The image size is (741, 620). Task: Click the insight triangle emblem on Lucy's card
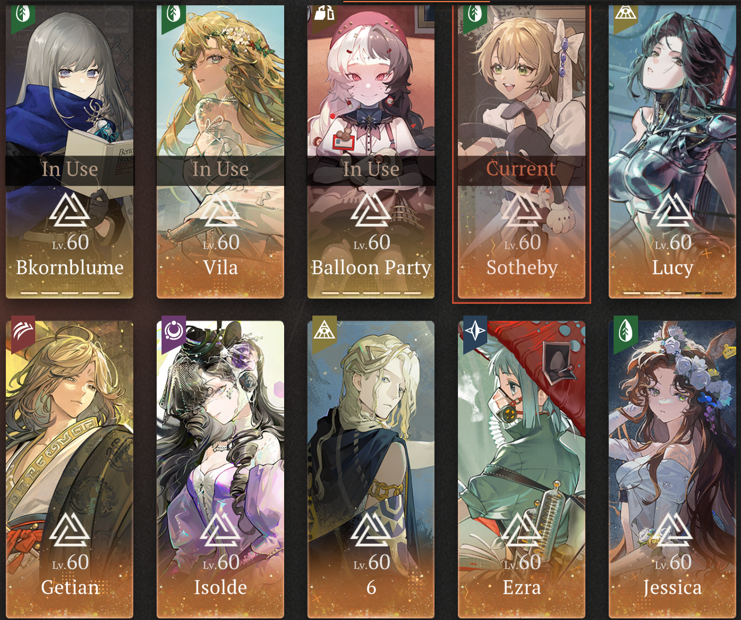(x=673, y=210)
